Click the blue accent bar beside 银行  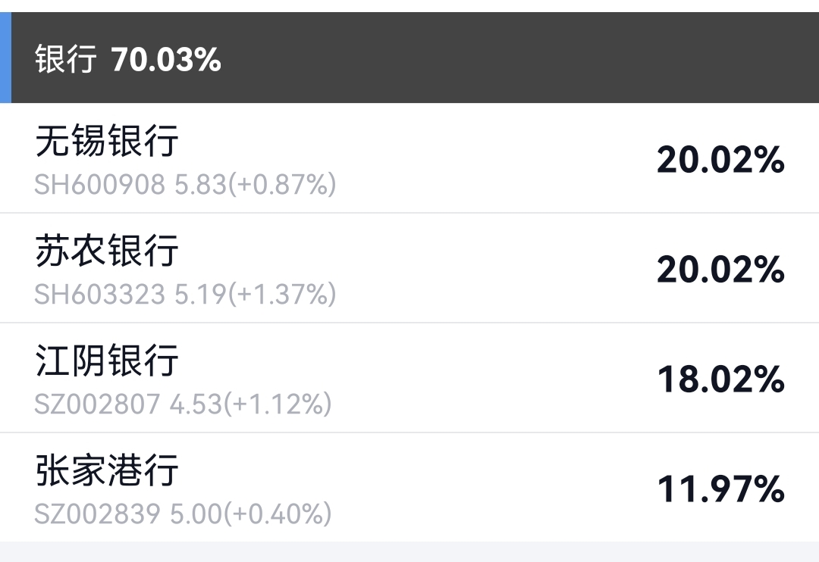pyautogui.click(x=5, y=58)
